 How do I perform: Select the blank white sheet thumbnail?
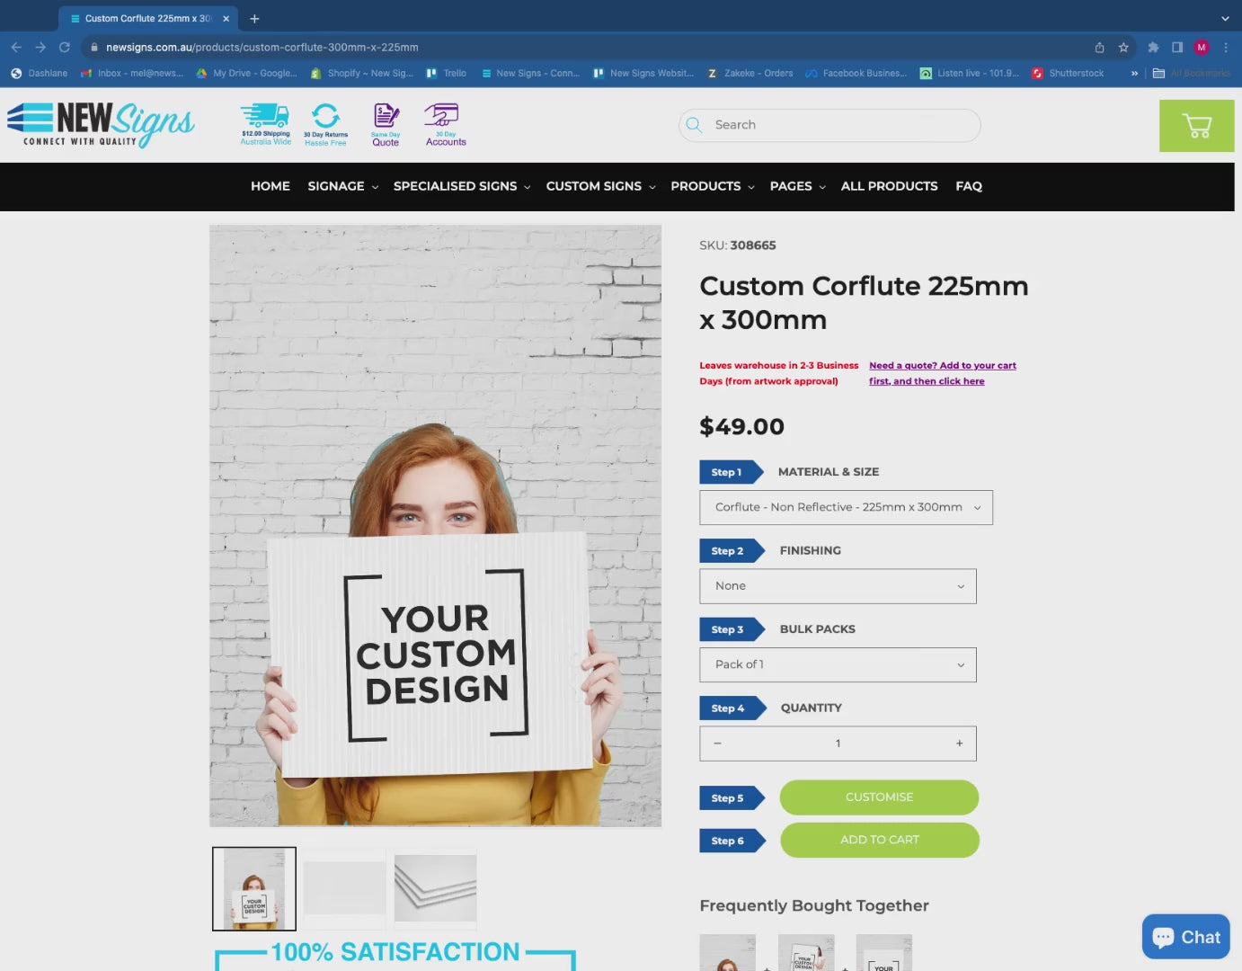[345, 888]
